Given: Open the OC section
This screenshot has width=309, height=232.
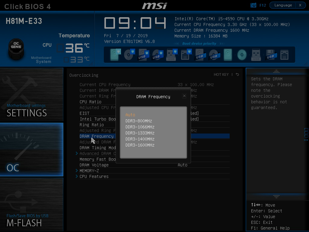Looking at the screenshot, I should point(31,149).
